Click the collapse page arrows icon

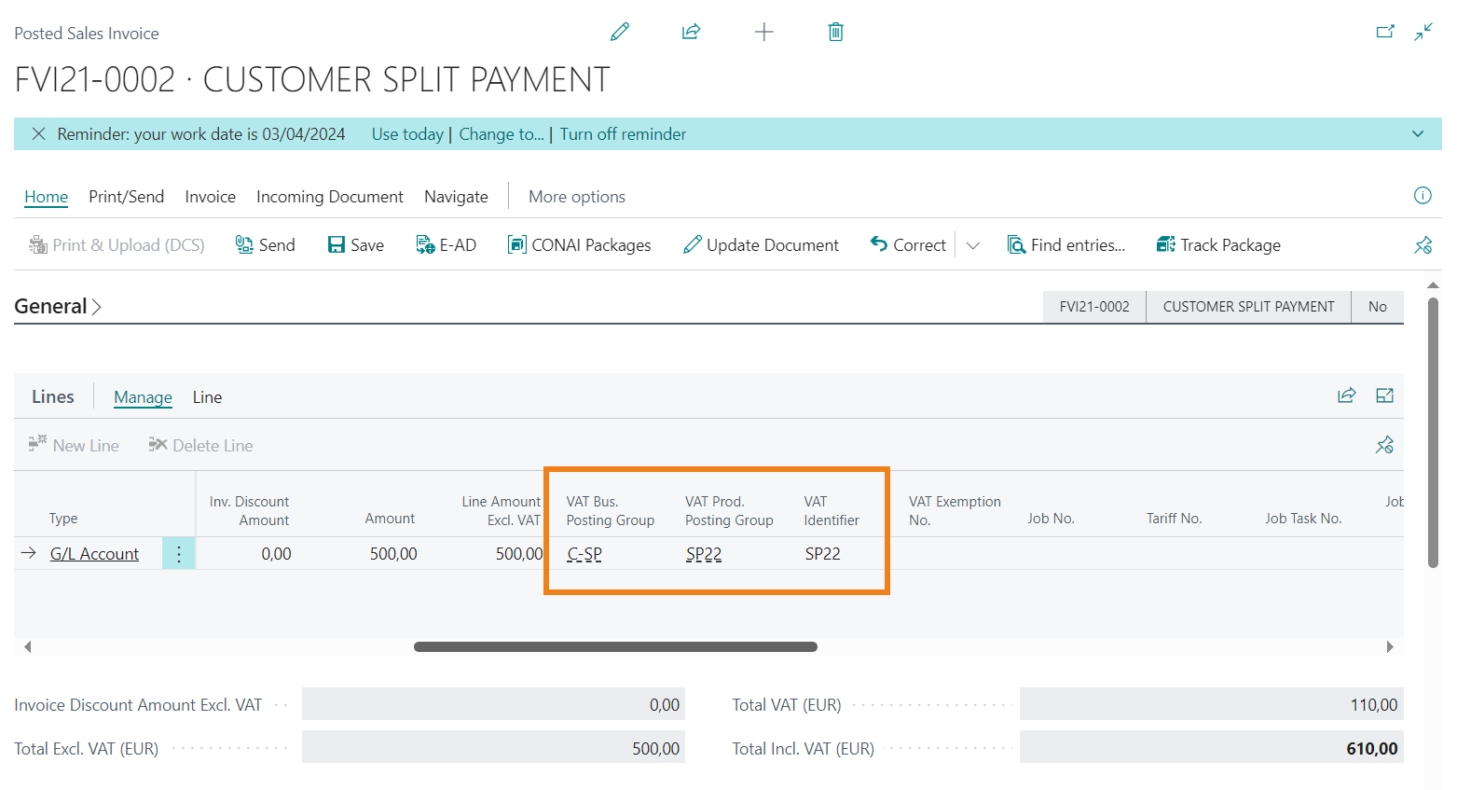1423,33
